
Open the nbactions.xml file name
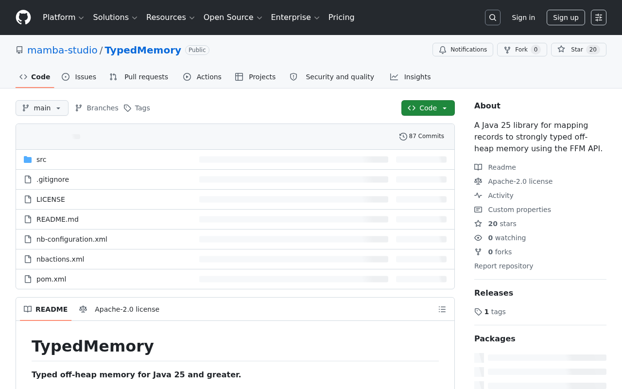click(60, 259)
